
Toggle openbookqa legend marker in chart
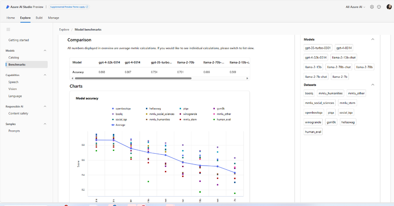coord(113,109)
